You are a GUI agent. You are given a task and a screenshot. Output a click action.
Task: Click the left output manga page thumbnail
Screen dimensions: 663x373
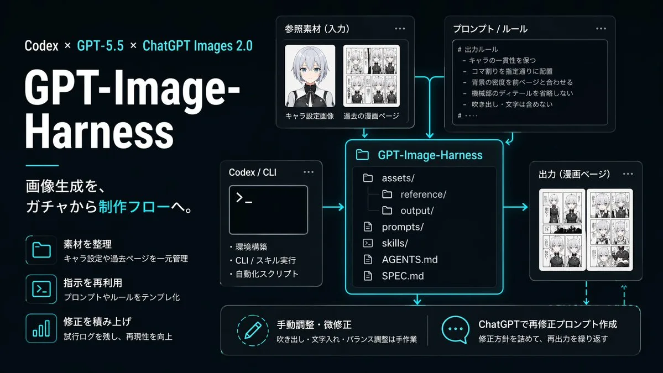point(562,229)
